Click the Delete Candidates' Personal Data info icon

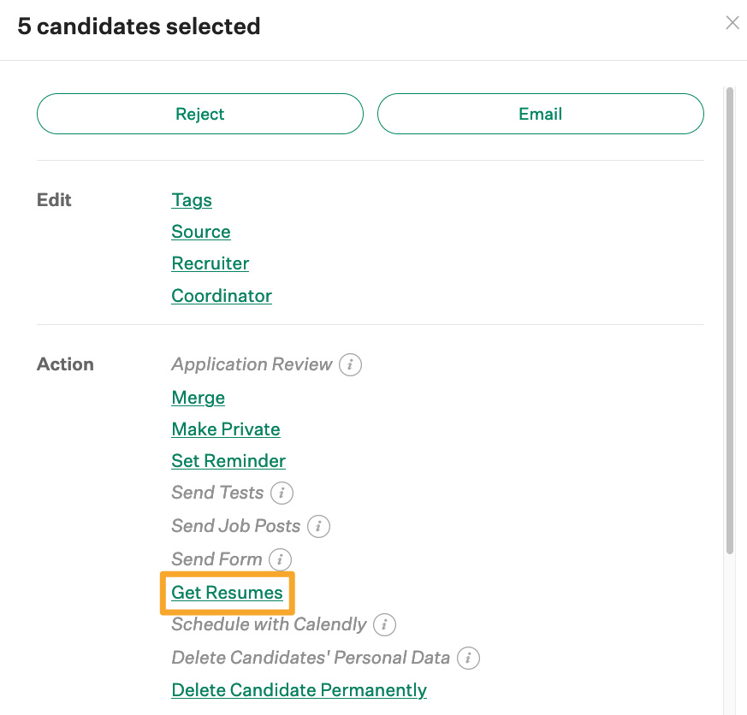pos(468,658)
